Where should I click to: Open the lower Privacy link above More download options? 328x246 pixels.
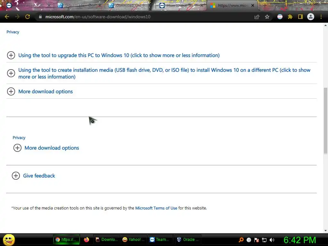(x=19, y=138)
